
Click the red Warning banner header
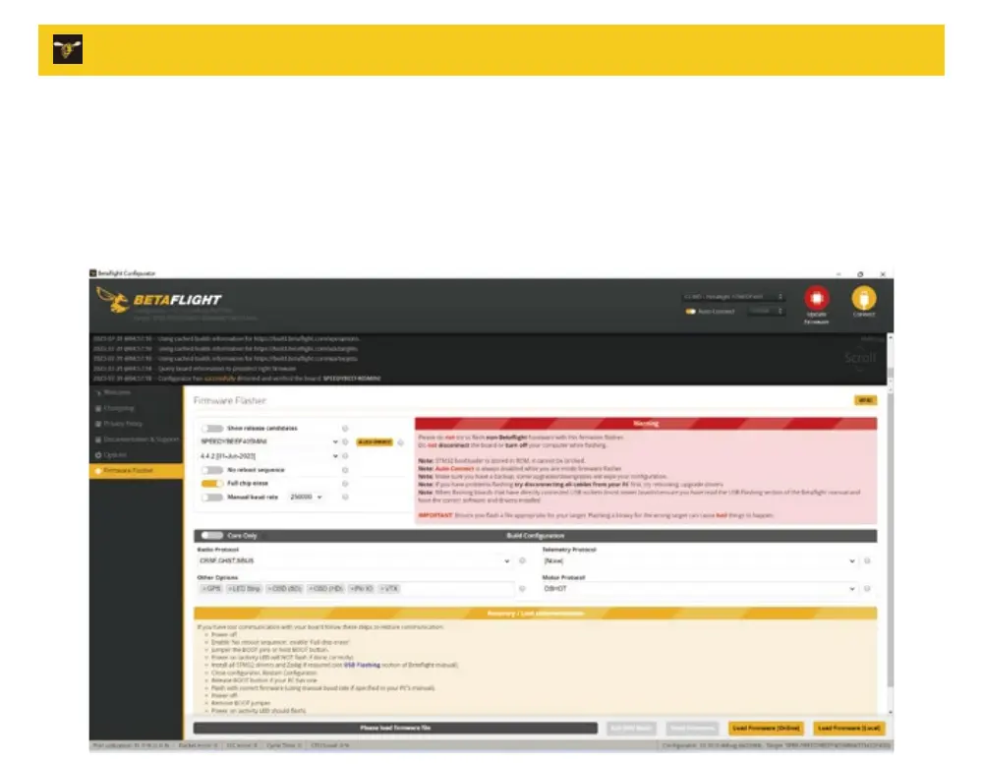point(646,424)
